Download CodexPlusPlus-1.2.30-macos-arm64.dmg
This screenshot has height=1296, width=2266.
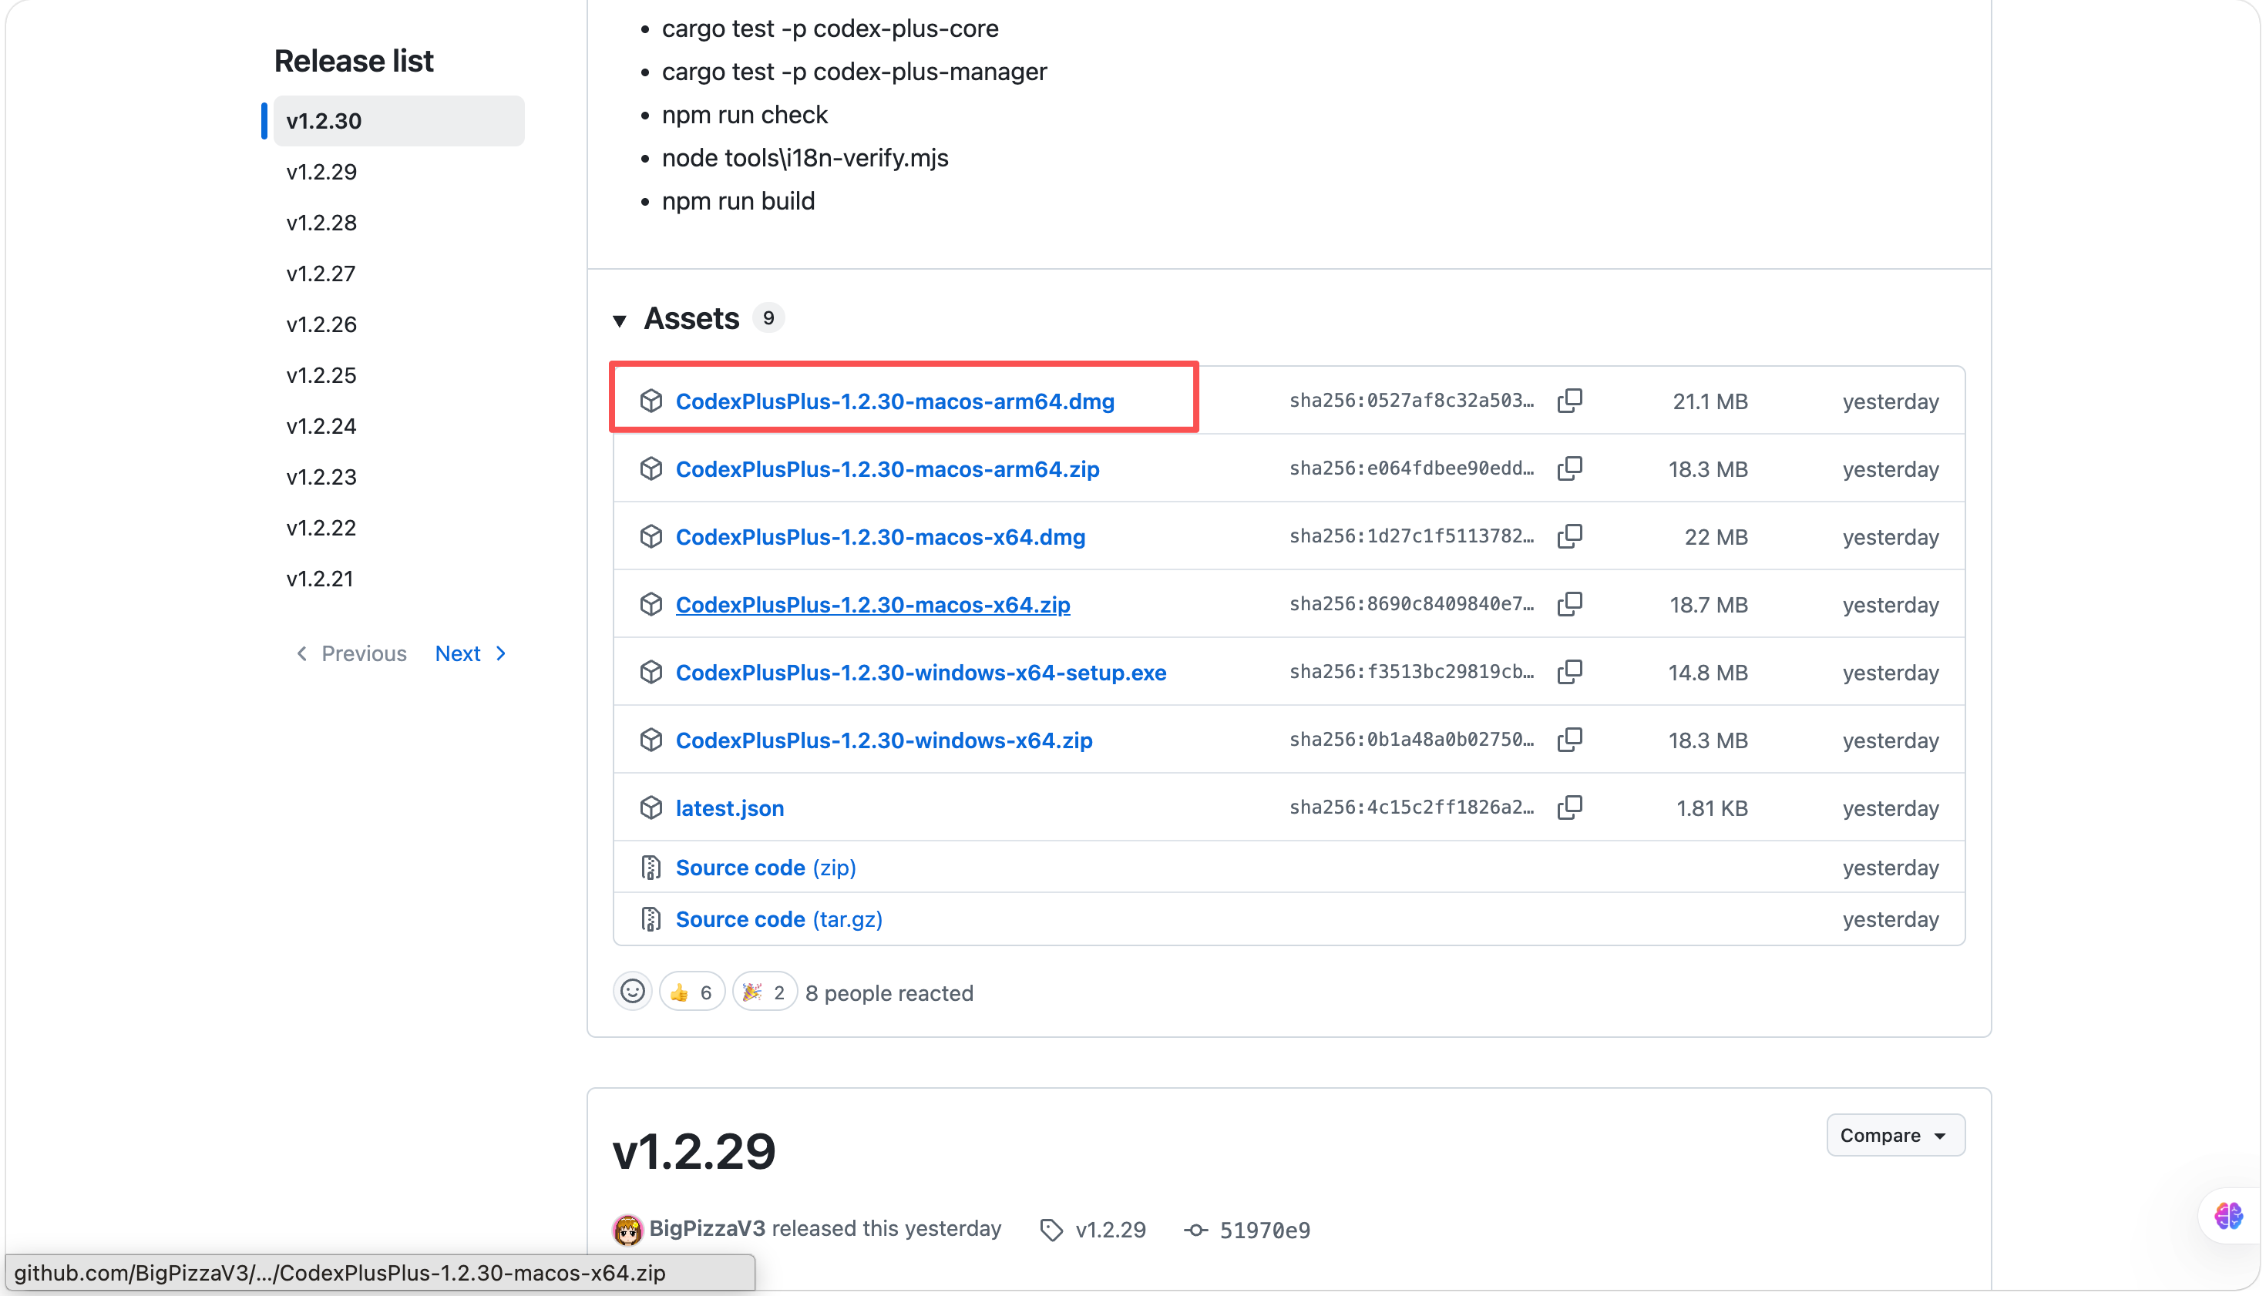pos(894,401)
